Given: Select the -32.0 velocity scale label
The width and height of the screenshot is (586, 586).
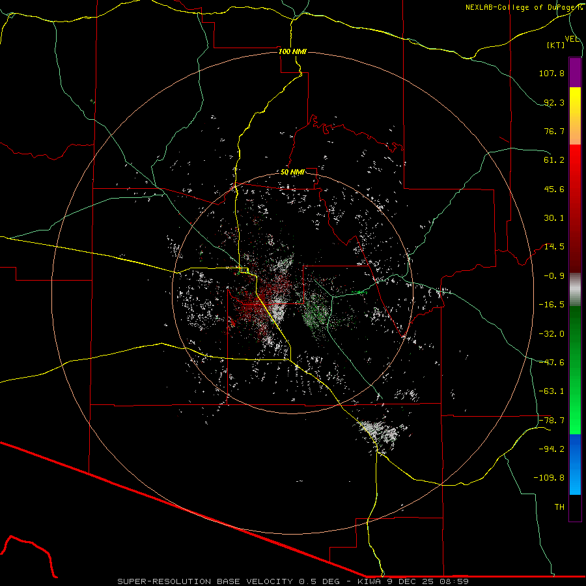Looking at the screenshot, I should 551,334.
